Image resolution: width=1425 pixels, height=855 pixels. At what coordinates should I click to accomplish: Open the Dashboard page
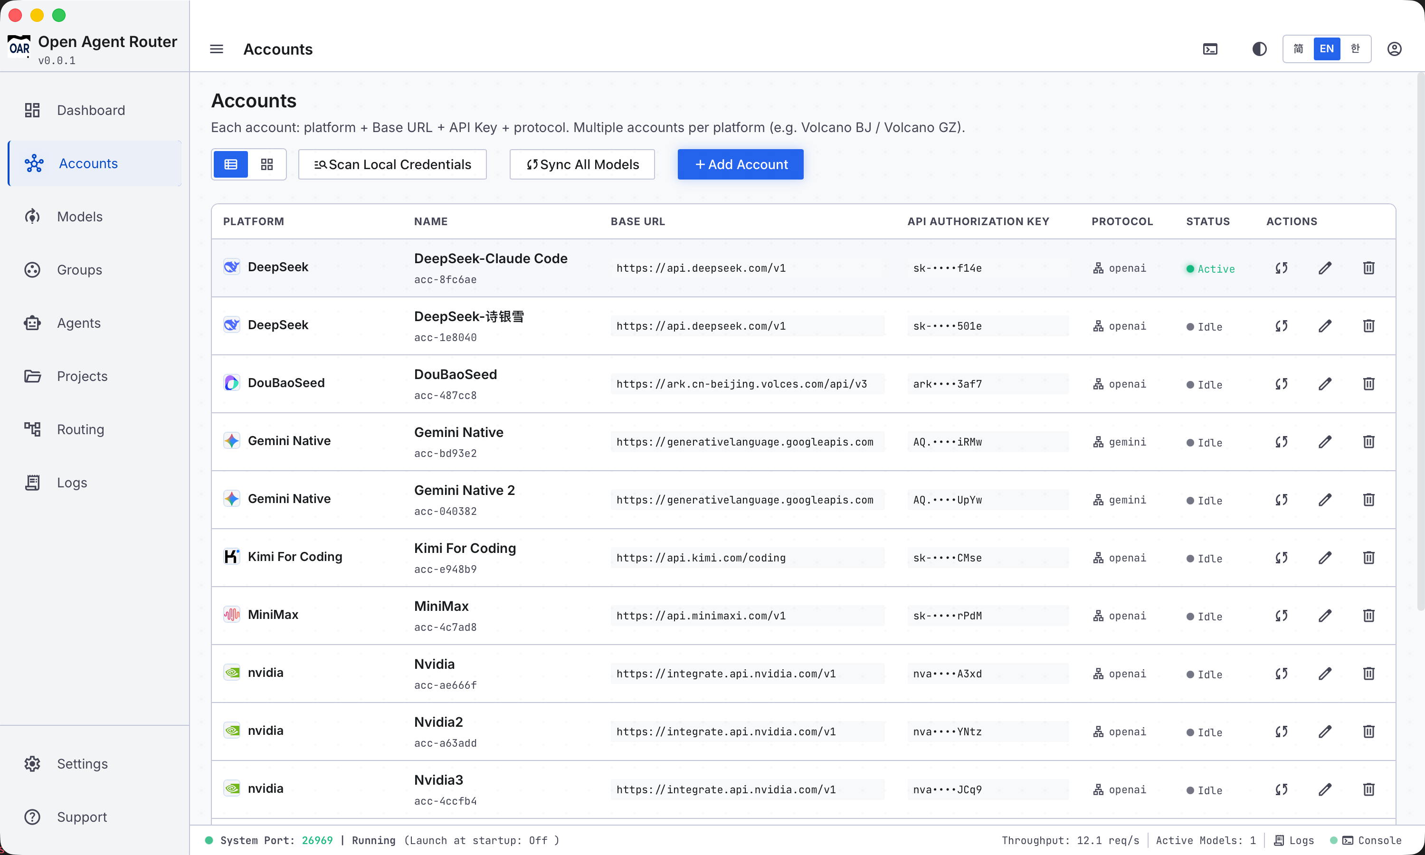(x=95, y=110)
